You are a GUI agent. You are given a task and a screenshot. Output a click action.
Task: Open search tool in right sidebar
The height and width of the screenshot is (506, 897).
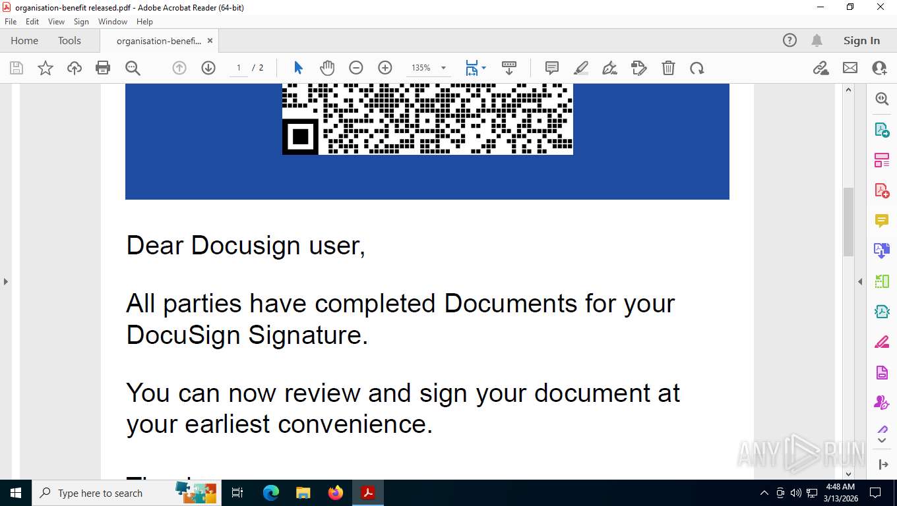(882, 99)
